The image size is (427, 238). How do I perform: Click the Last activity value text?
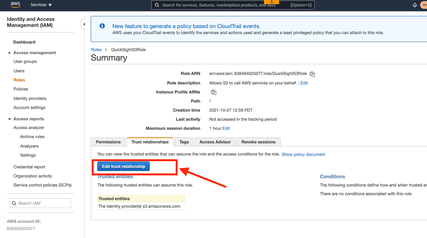pos(243,119)
